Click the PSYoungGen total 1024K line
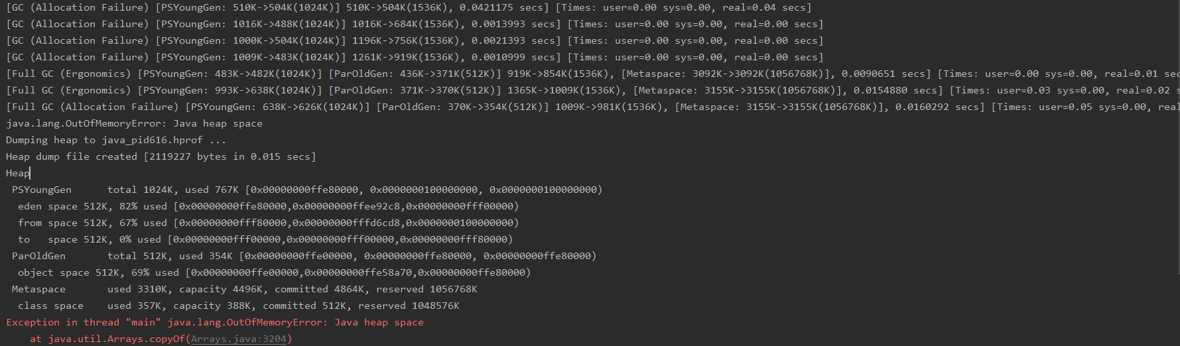 pyautogui.click(x=307, y=190)
